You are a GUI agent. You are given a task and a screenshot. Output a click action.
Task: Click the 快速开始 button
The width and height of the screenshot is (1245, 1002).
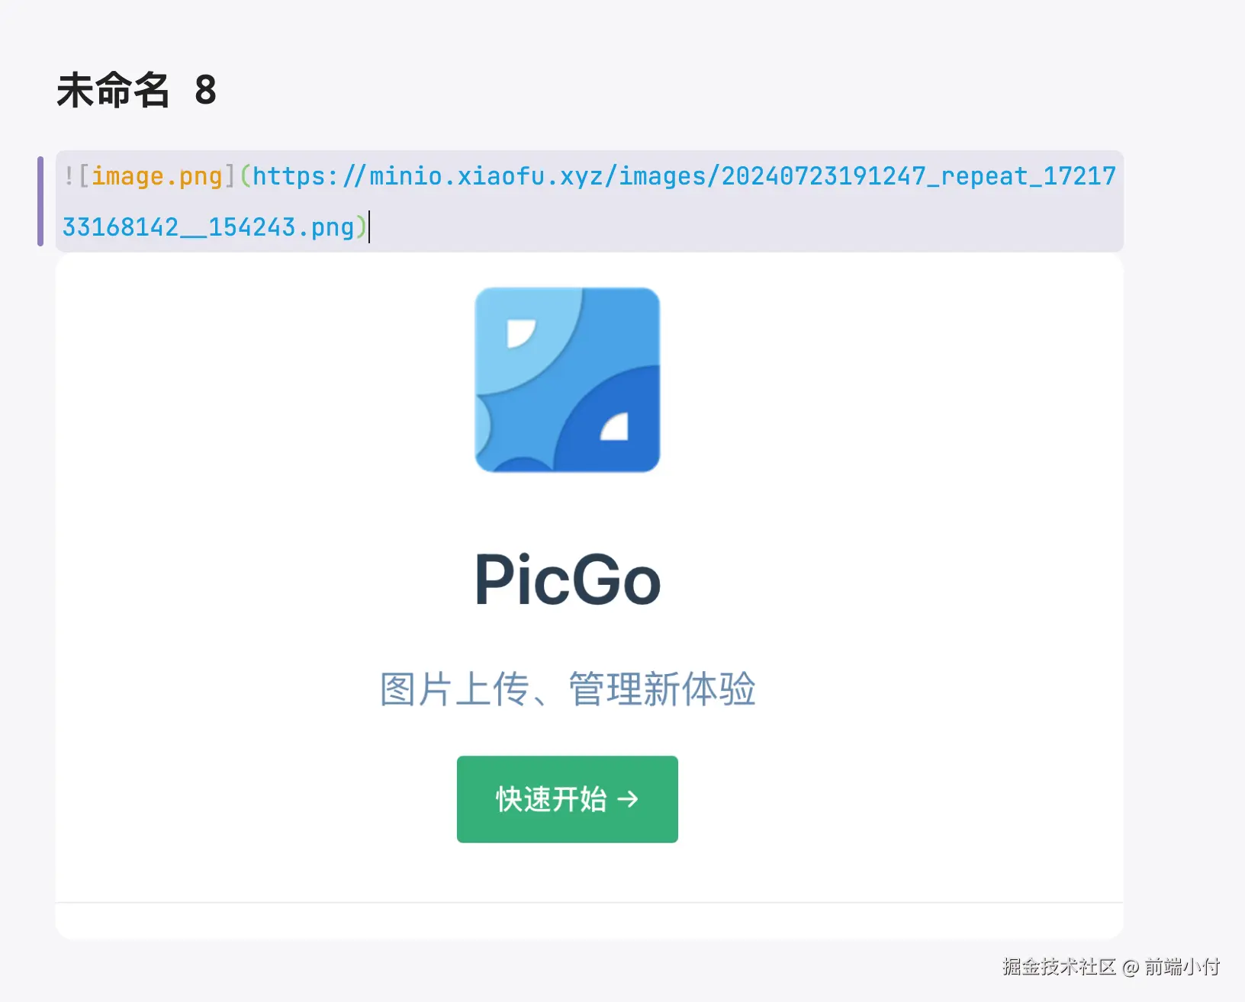click(x=568, y=799)
